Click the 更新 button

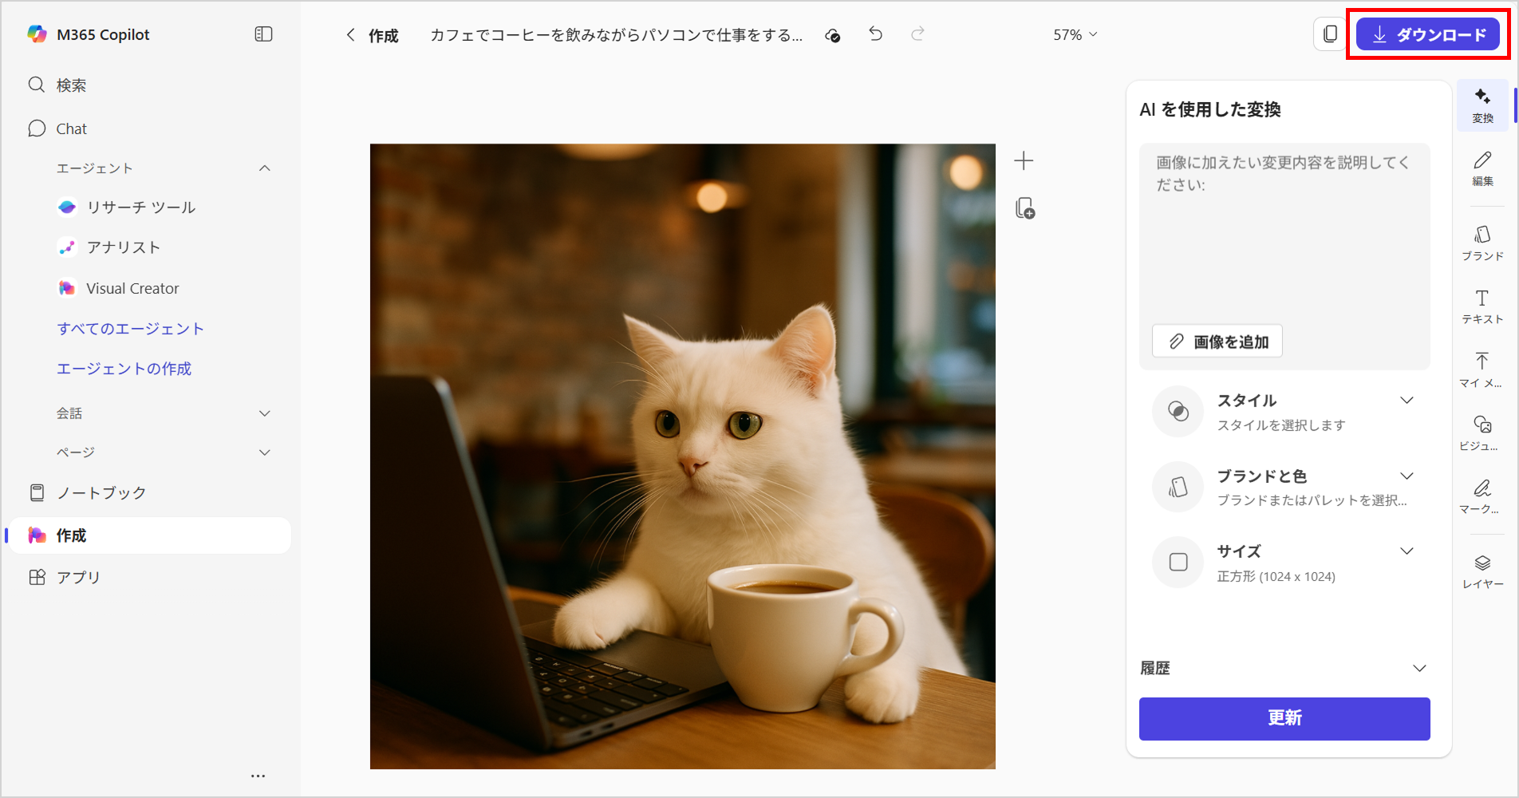[1284, 719]
